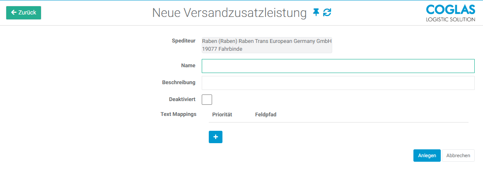Cancel with the Abbrechen button
This screenshot has height=184, width=483.
click(458, 156)
